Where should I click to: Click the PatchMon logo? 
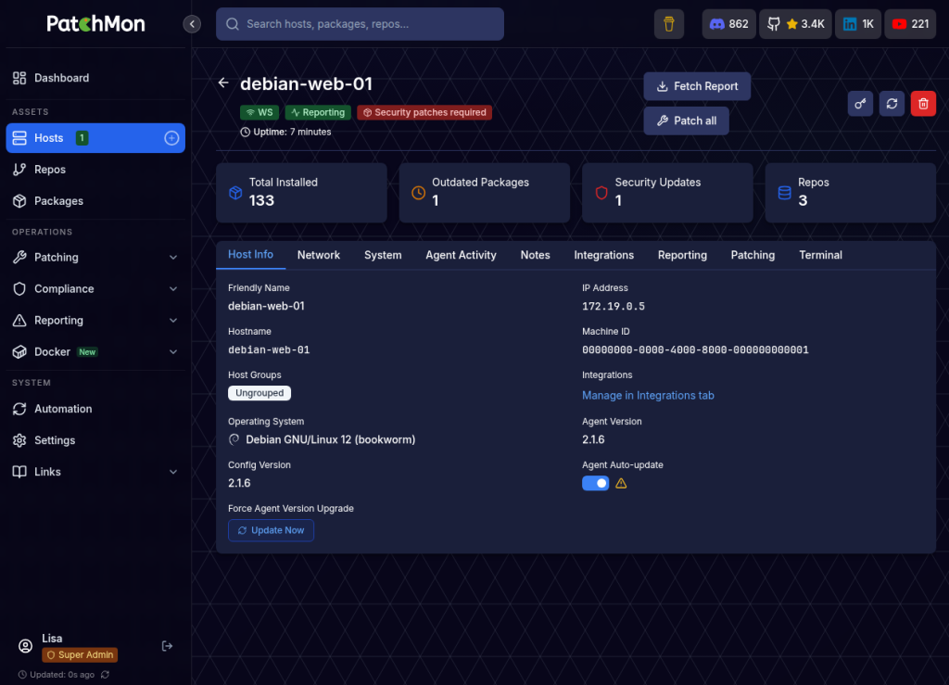point(95,23)
